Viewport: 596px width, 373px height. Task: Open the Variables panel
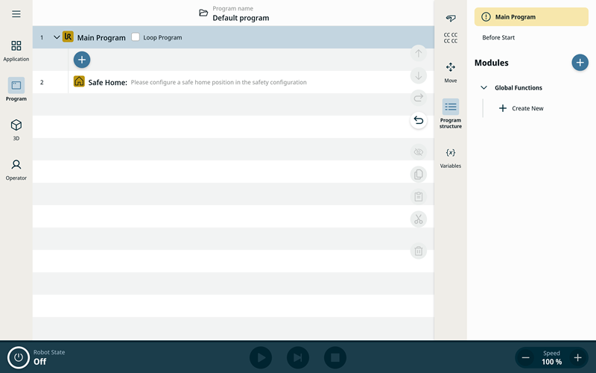(x=451, y=157)
